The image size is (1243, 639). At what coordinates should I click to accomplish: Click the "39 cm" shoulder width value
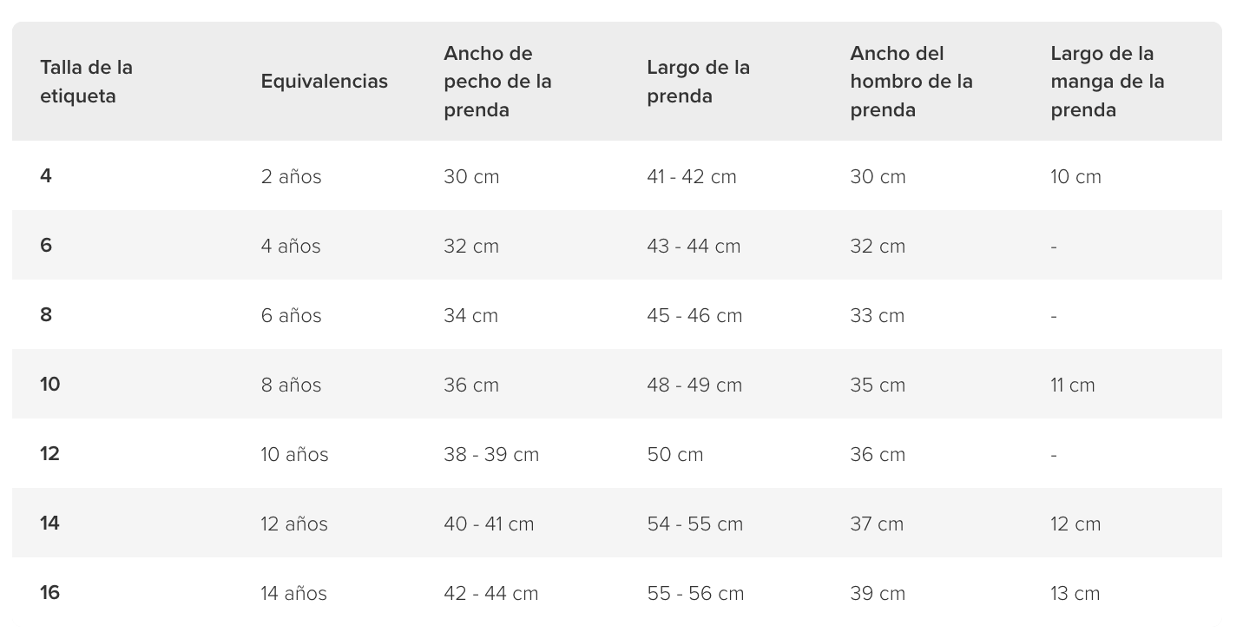click(x=877, y=594)
